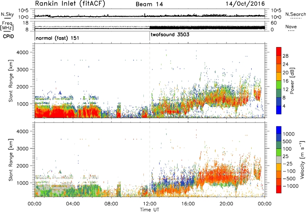Select the "normal (fast) 151" CPID entry
Image resolution: width=306 pixels, height=212 pixels.
pos(57,38)
